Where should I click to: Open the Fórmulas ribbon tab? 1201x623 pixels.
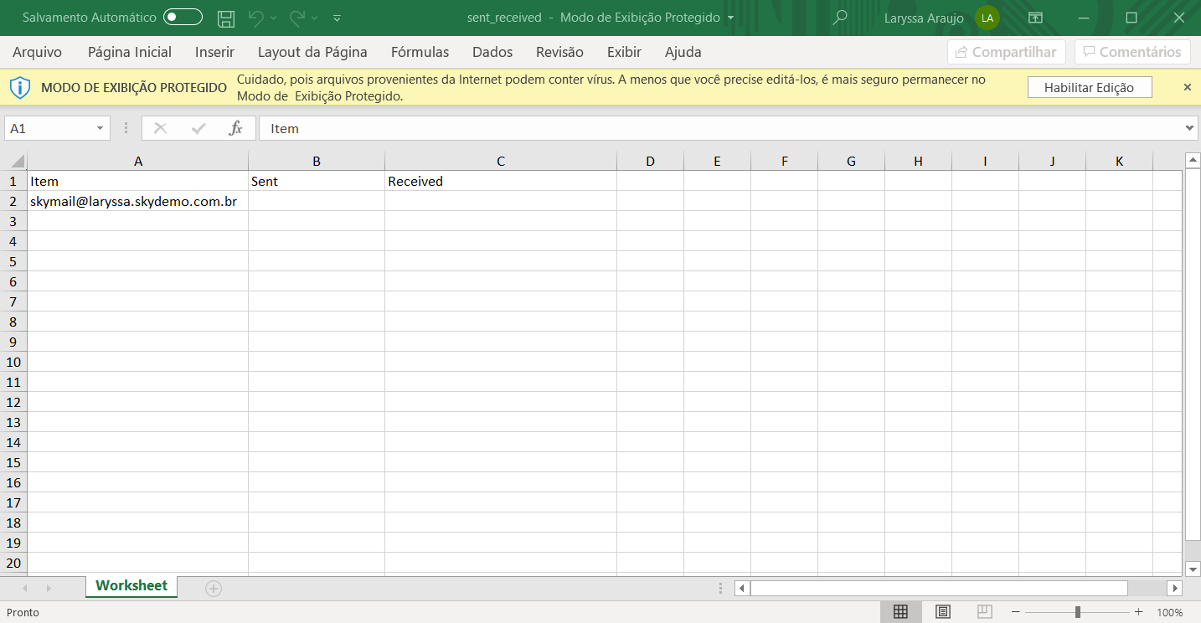[x=420, y=52]
